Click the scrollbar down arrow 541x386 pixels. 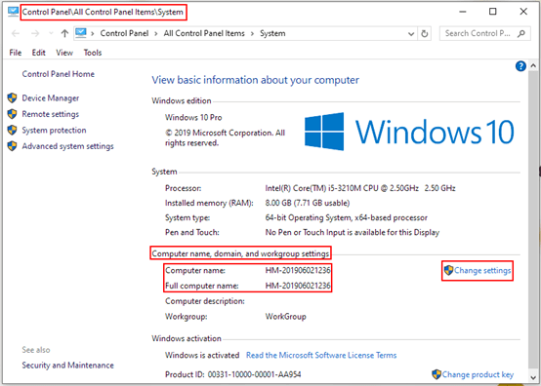[x=533, y=377]
